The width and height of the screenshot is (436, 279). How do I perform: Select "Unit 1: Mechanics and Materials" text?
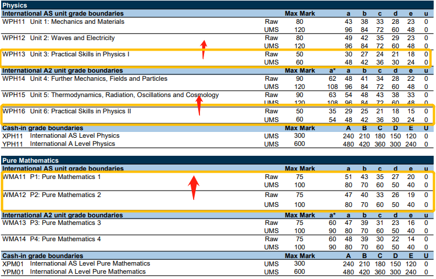pyautogui.click(x=77, y=22)
